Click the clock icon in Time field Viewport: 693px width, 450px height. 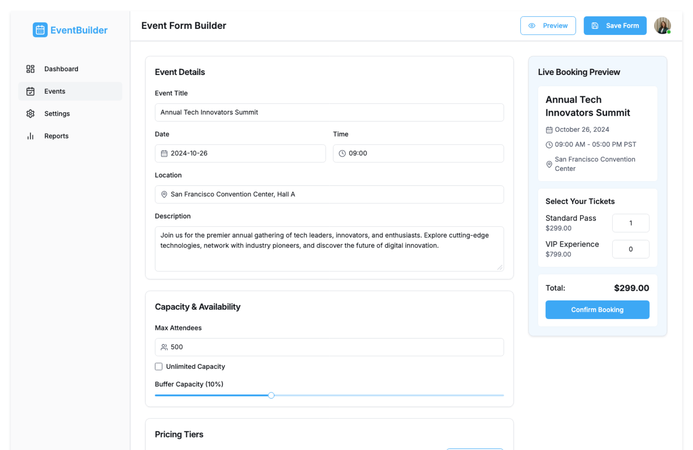[x=342, y=154]
